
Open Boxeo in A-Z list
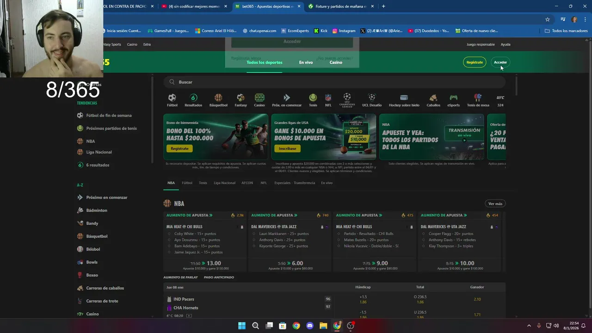[x=92, y=275]
